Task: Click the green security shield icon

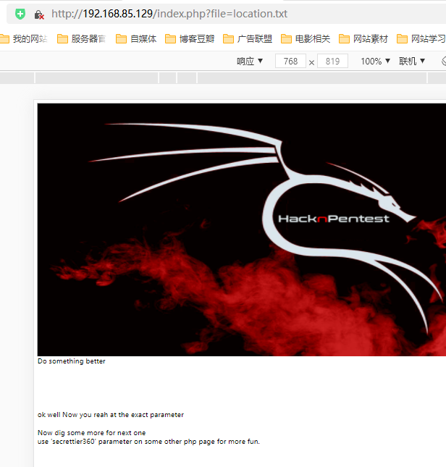Action: tap(20, 14)
